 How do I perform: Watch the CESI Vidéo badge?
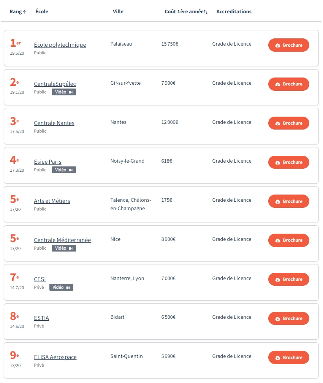coord(61,287)
